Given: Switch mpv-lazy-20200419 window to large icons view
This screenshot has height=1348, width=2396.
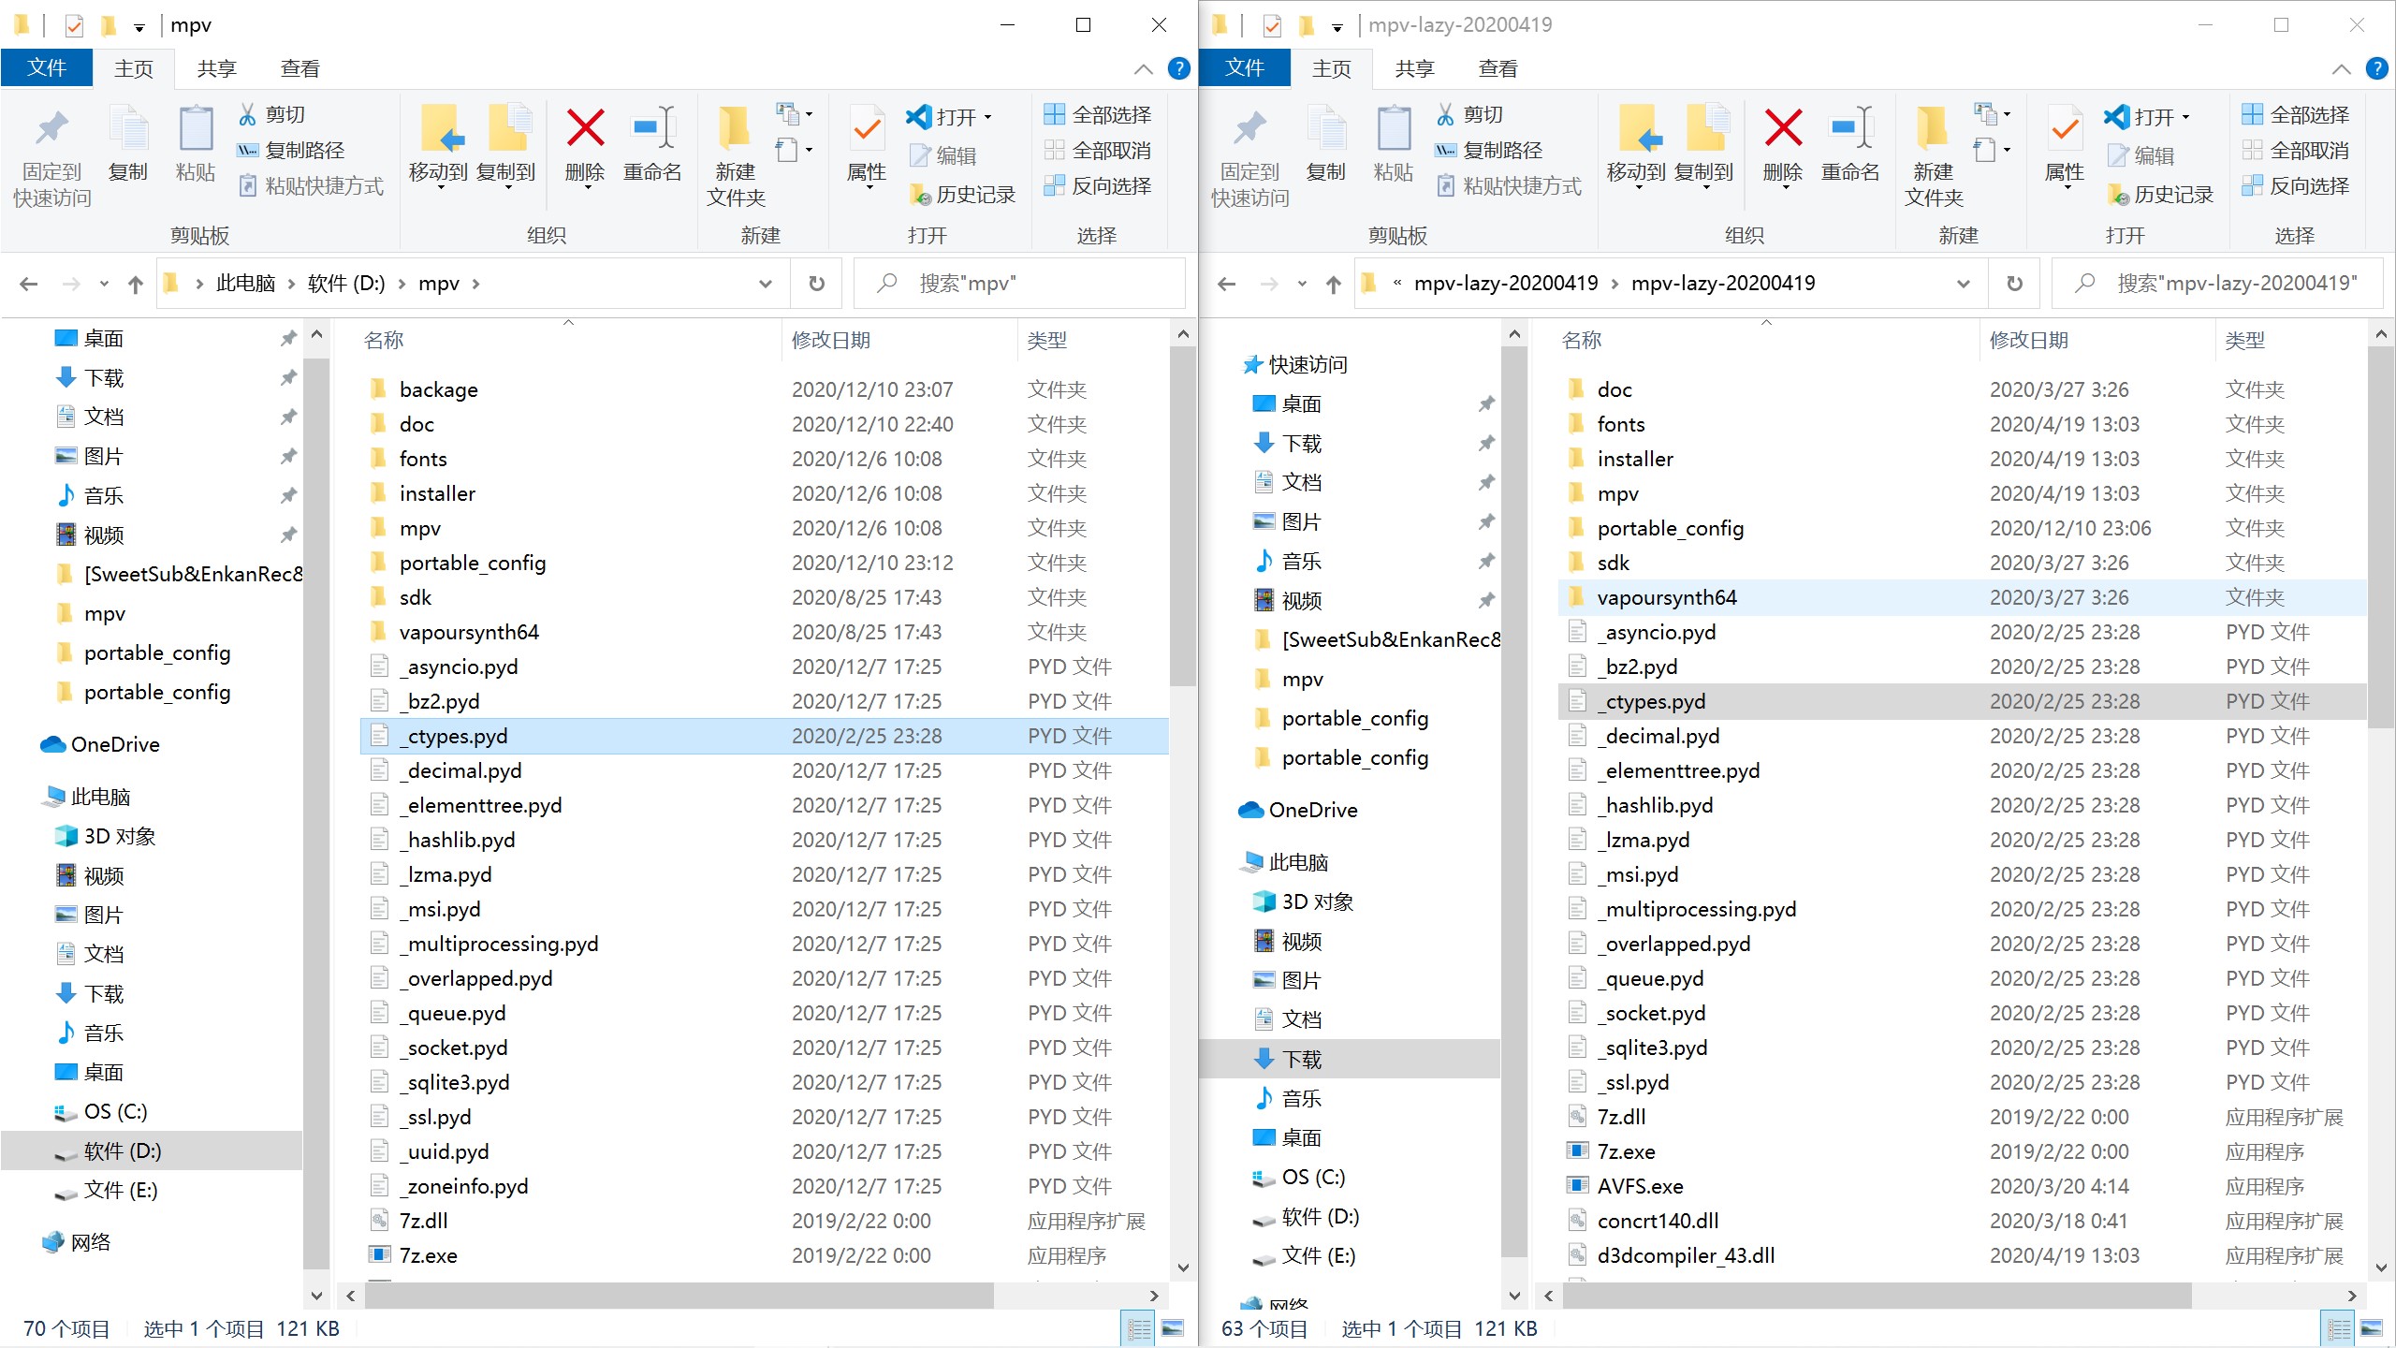Looking at the screenshot, I should coord(2373,1328).
